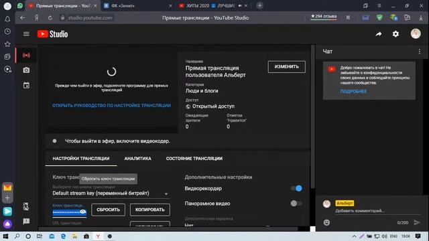
Task: Click the 294 отзыва rating in address bar
Action: (324, 16)
